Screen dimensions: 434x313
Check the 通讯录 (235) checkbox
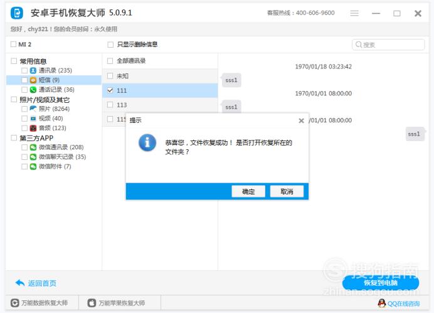pyautogui.click(x=24, y=71)
